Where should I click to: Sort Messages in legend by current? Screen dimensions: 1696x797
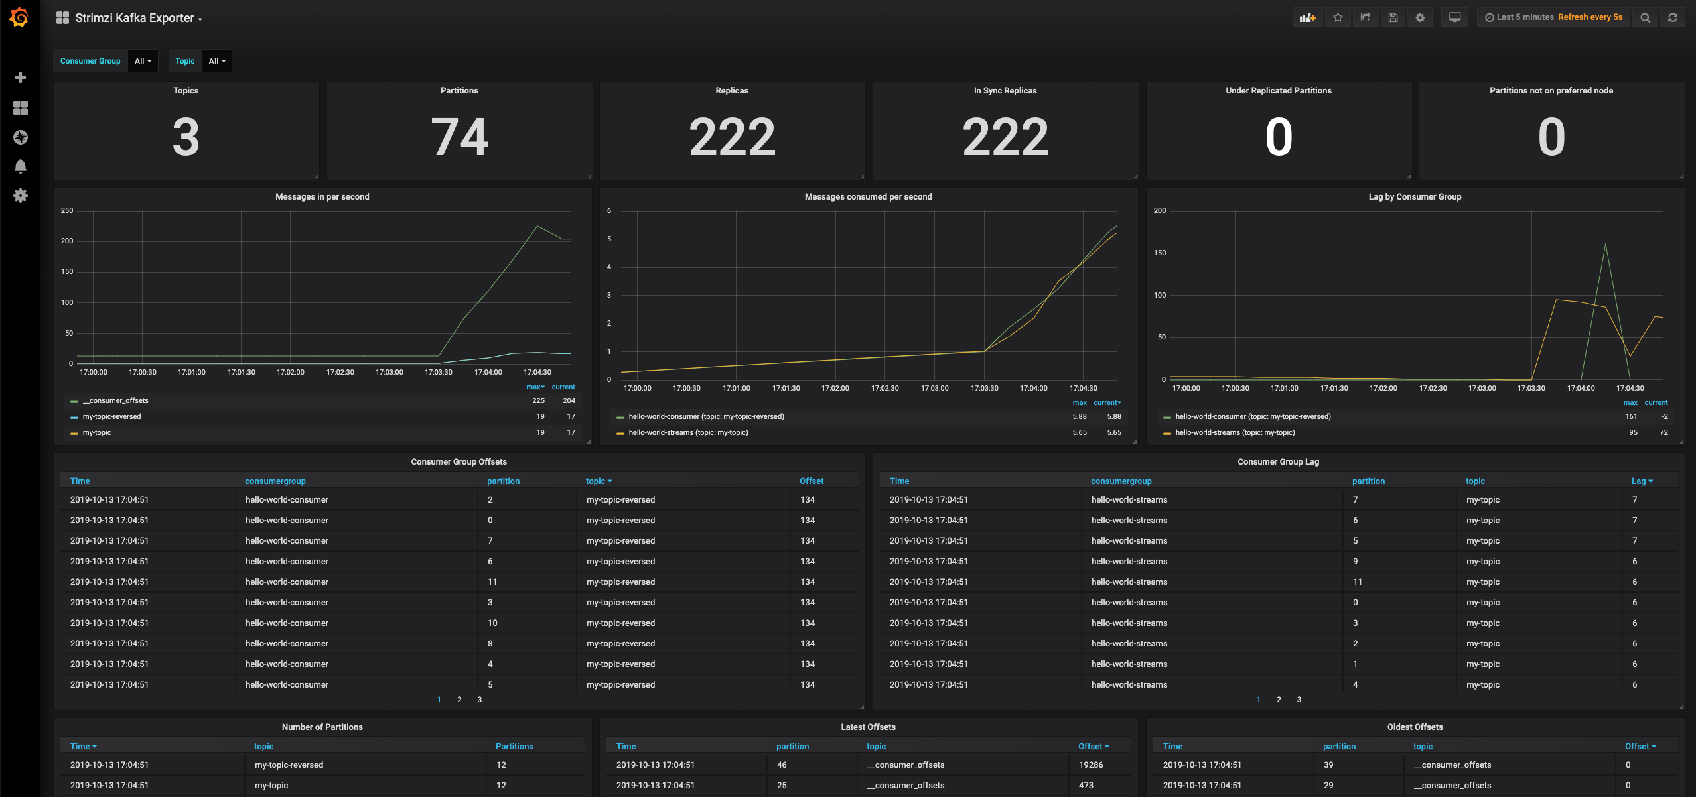[x=563, y=387]
